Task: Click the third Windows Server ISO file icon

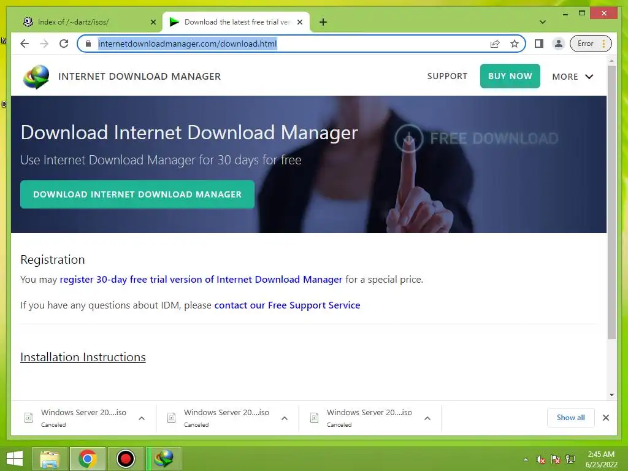Action: pos(315,418)
